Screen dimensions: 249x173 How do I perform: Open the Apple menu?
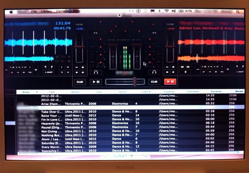(11, 12)
